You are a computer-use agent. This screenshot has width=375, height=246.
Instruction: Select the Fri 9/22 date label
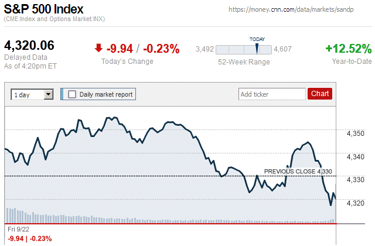18,228
